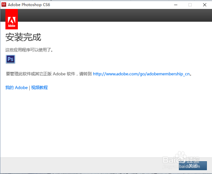Click the text 要管理此软件或其它正版 Adobe 软件

[41, 74]
